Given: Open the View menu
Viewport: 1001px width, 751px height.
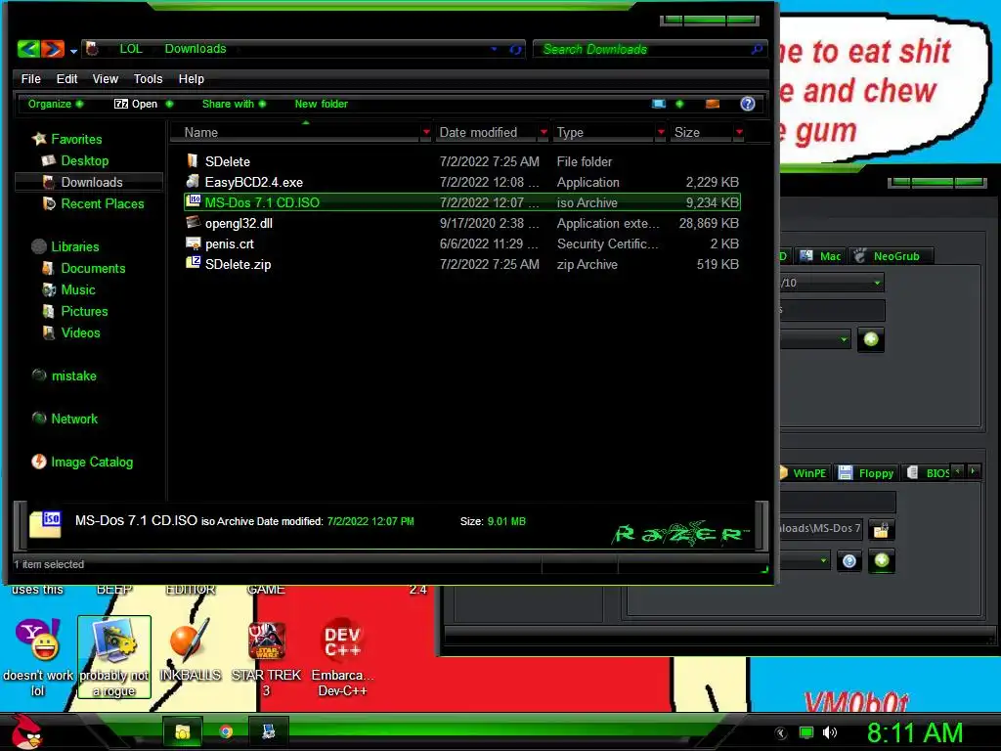Looking at the screenshot, I should coord(106,78).
